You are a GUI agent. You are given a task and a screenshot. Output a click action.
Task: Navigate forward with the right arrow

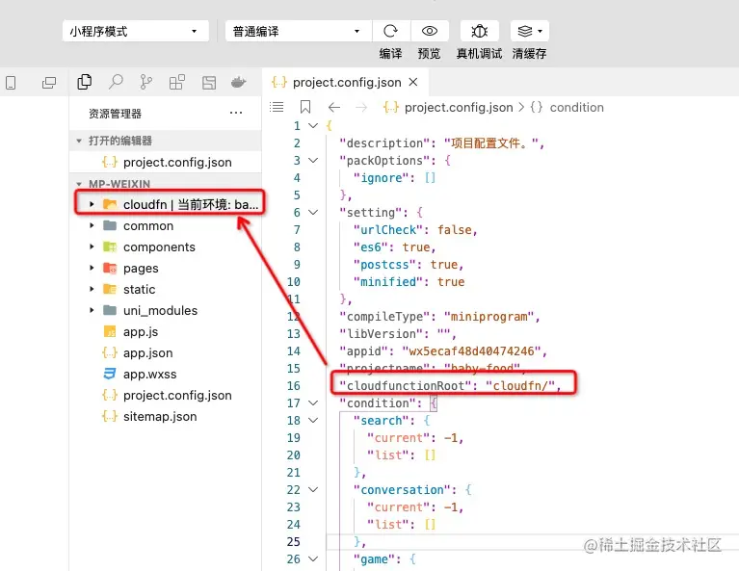tap(361, 108)
